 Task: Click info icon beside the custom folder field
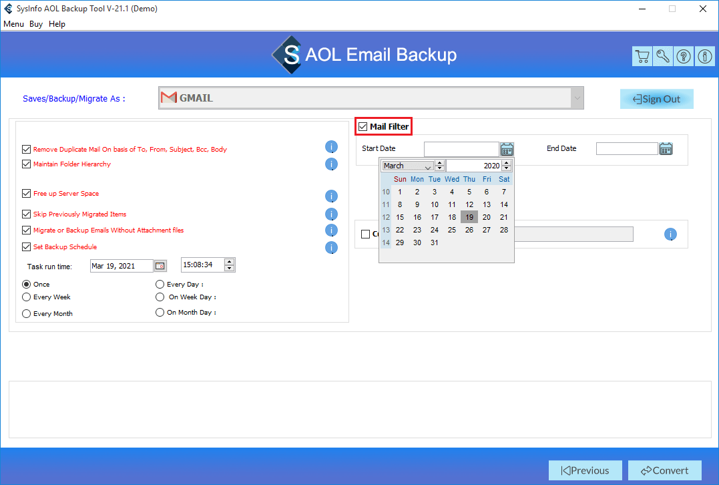pos(670,234)
